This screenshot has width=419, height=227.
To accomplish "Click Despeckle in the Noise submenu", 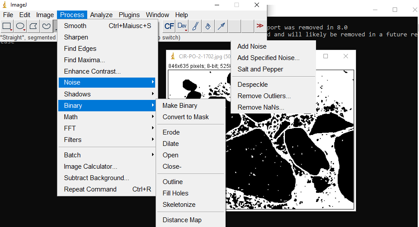I will tap(252, 85).
